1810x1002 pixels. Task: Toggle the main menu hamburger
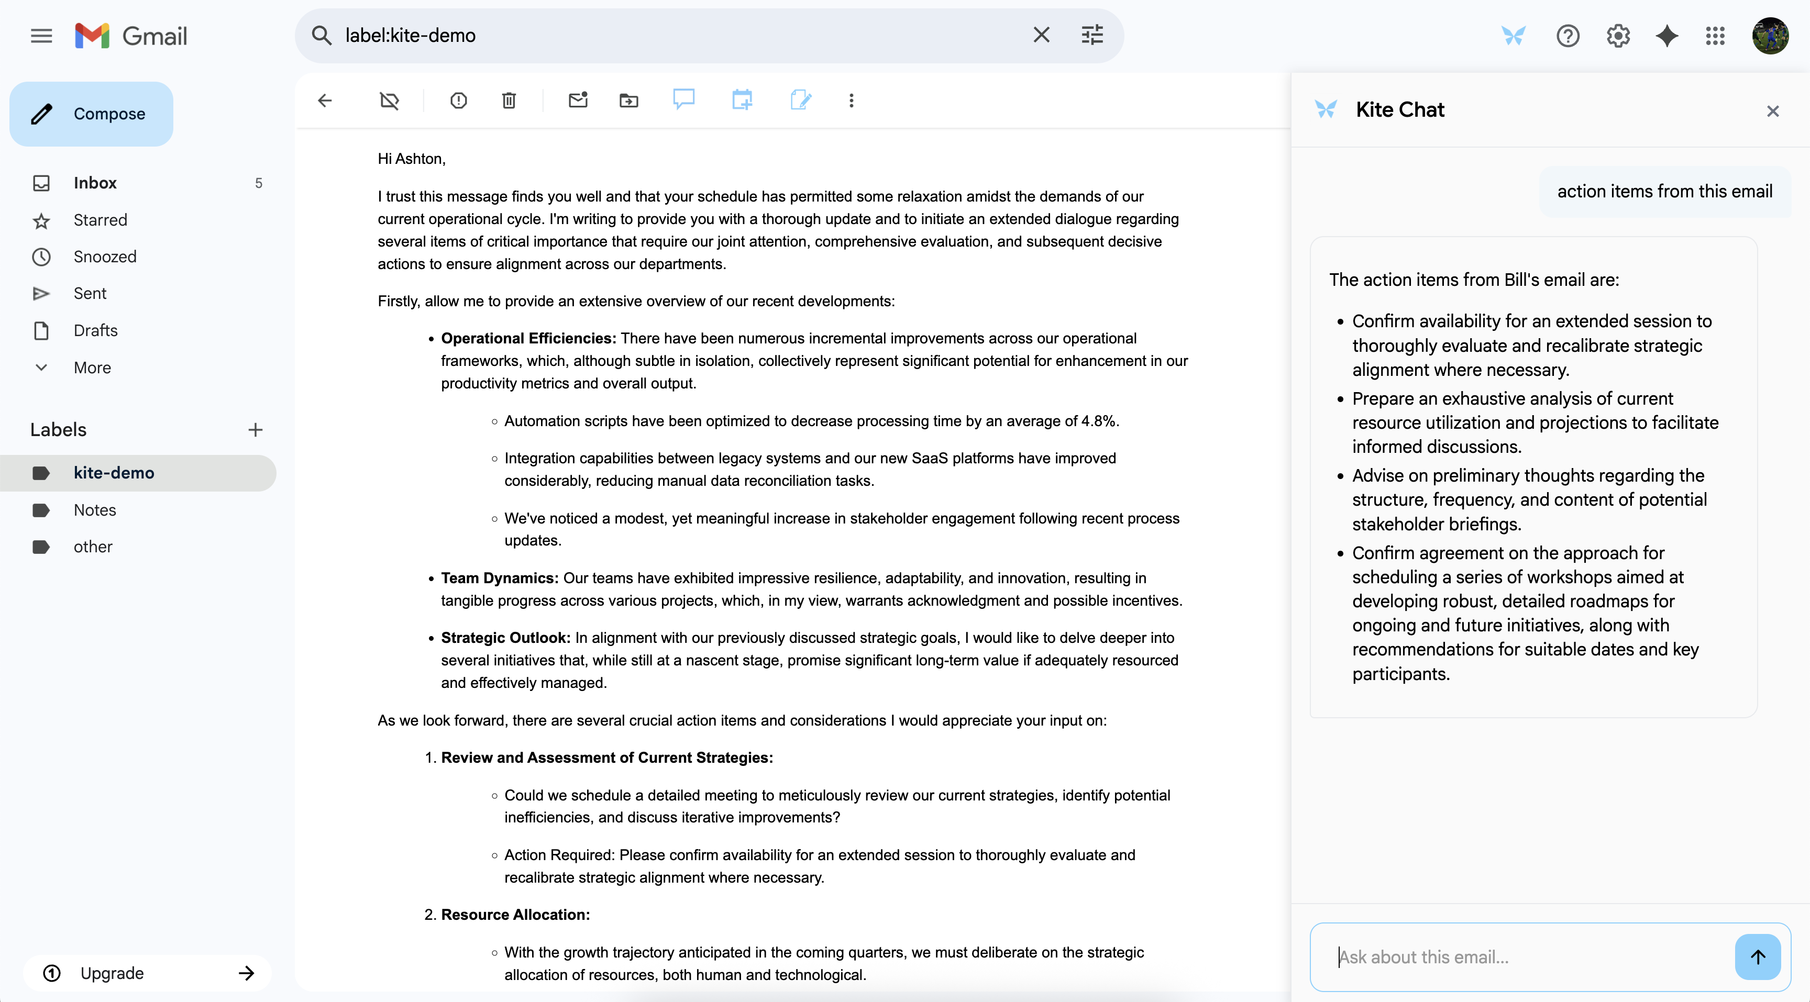pos(41,35)
